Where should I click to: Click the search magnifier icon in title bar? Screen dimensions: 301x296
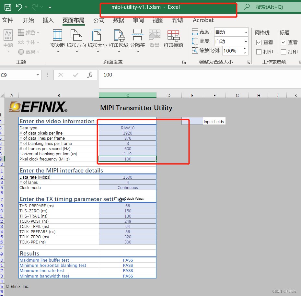point(247,7)
